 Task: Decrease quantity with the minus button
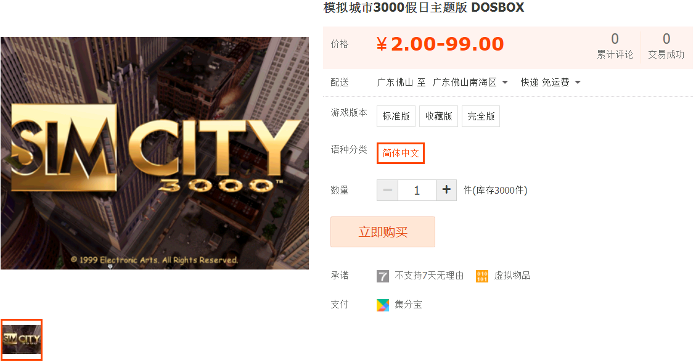click(388, 190)
